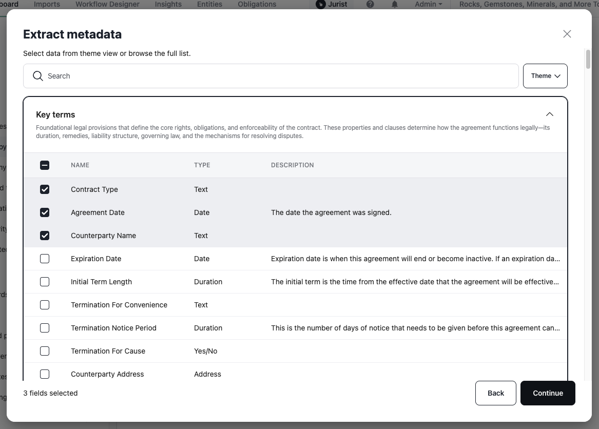This screenshot has width=599, height=429.
Task: Click Termination For Cause field name
Action: [108, 351]
